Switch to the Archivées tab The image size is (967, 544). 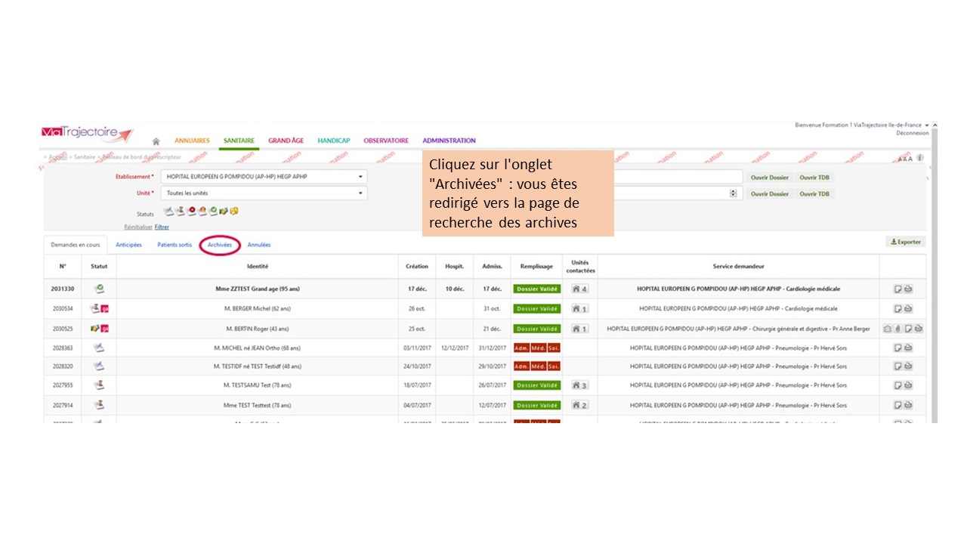click(220, 245)
